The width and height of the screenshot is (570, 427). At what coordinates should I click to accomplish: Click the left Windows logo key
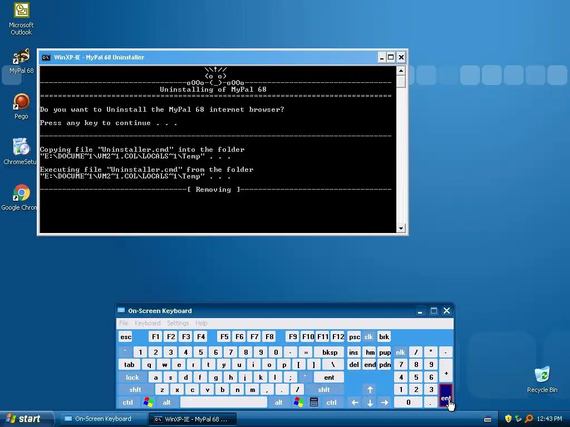[x=148, y=403]
